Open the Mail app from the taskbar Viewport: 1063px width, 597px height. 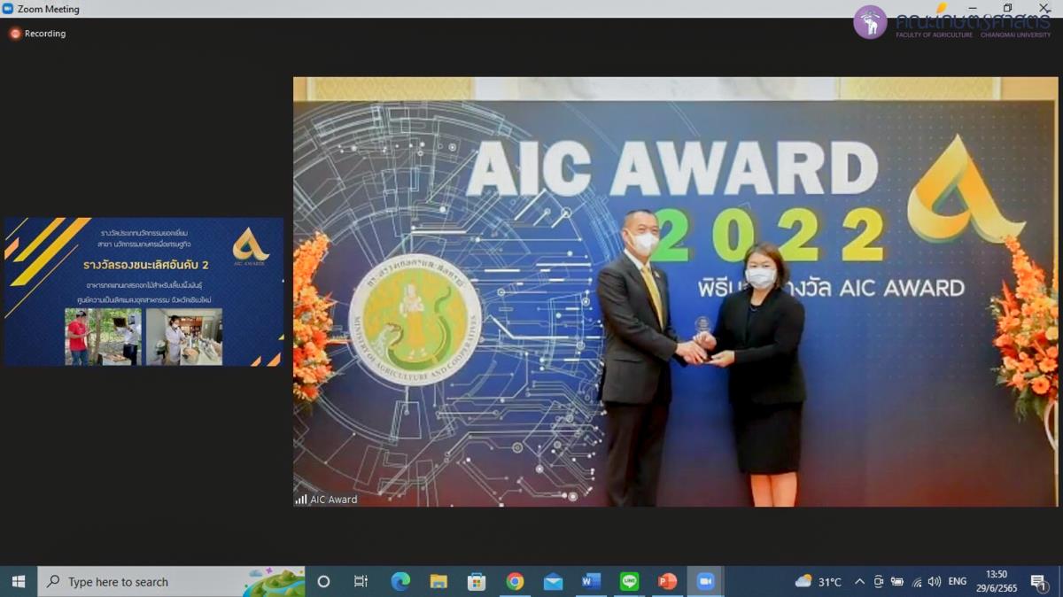point(553,582)
